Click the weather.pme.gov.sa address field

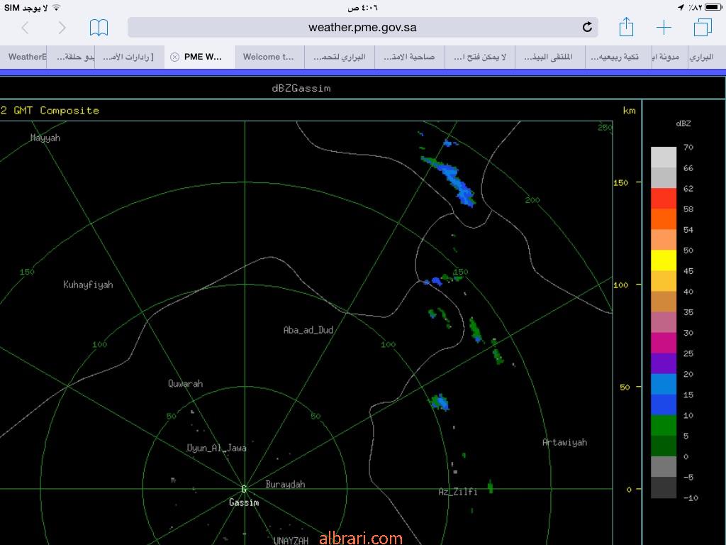pyautogui.click(x=362, y=28)
